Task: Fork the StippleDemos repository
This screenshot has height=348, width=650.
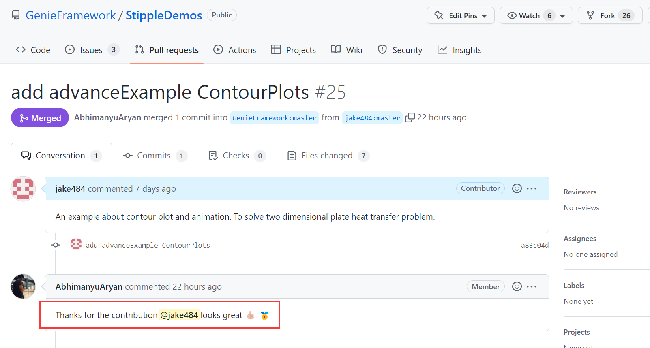Action: (602, 16)
